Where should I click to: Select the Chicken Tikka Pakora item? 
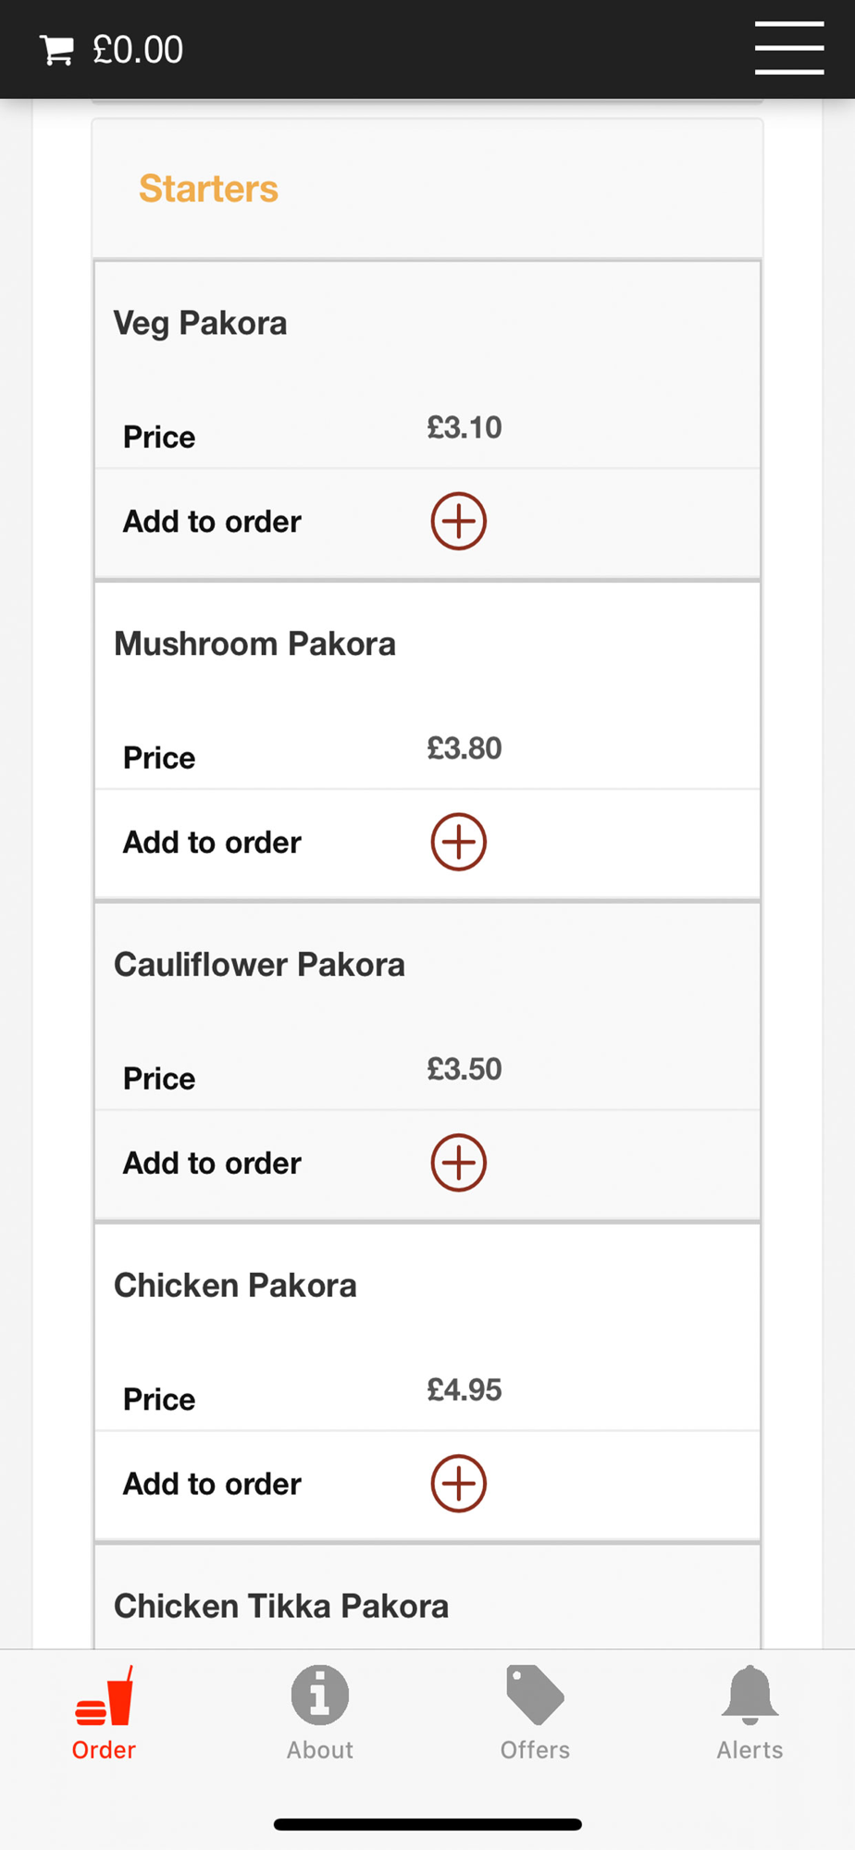281,1607
